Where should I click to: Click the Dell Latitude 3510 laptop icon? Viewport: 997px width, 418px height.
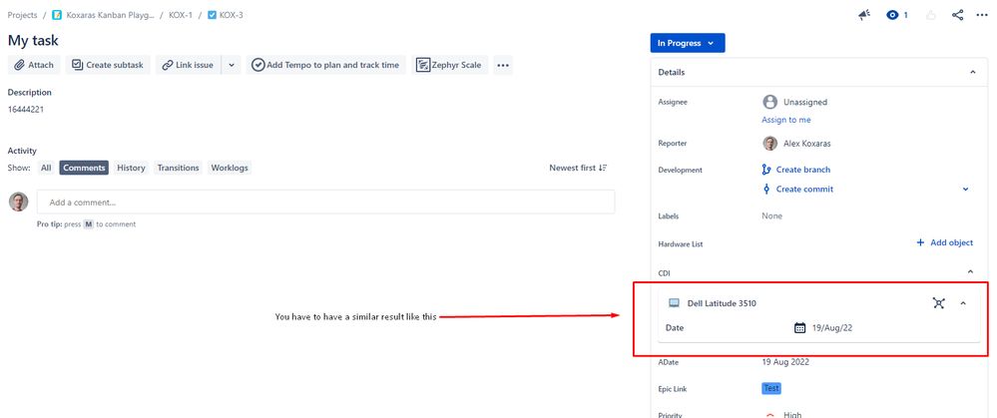[674, 303]
